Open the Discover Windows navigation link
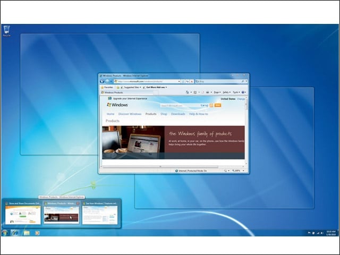Image resolution: width=340 pixels, height=255 pixels. pos(130,114)
